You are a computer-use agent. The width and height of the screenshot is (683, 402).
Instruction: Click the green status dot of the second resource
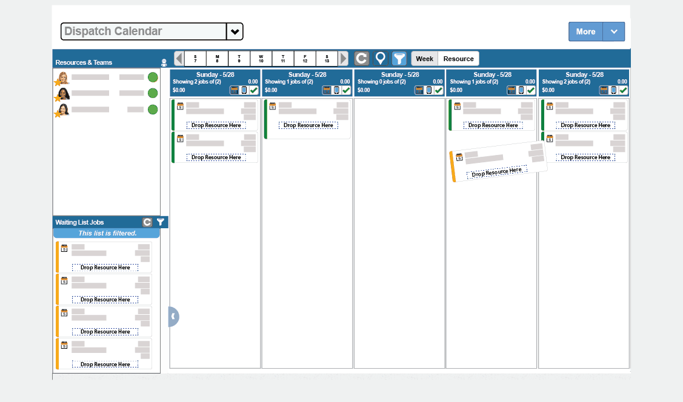(x=153, y=93)
